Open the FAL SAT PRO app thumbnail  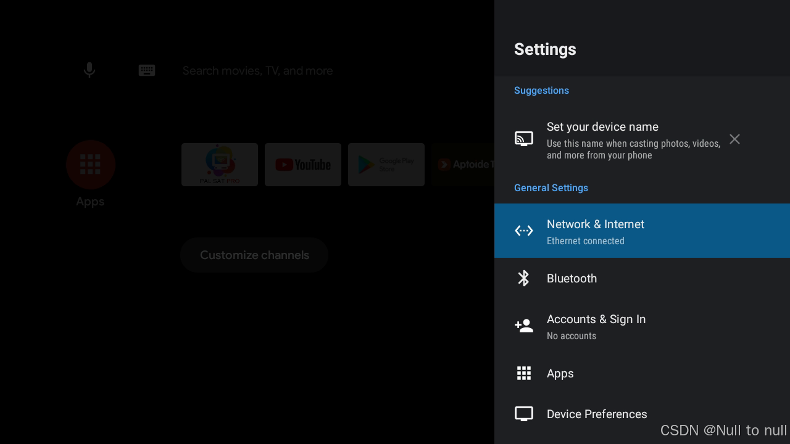coord(220,165)
